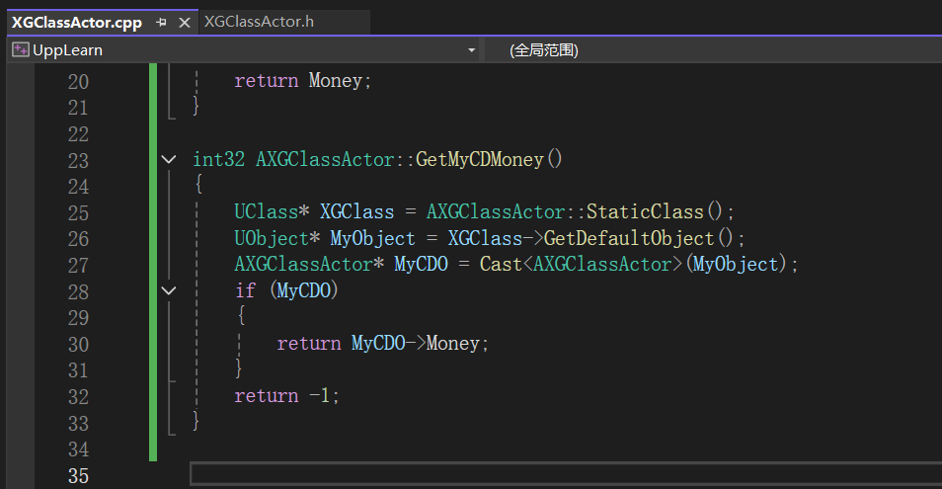Click UObject* type on line 26
Viewport: 942px width, 489px height.
coord(276,238)
